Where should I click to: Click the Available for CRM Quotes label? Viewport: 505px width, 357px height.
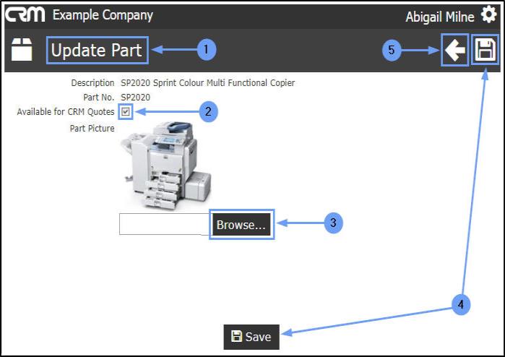tap(65, 112)
